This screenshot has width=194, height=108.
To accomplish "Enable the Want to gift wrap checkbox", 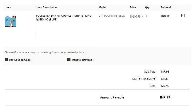I will (69, 60).
